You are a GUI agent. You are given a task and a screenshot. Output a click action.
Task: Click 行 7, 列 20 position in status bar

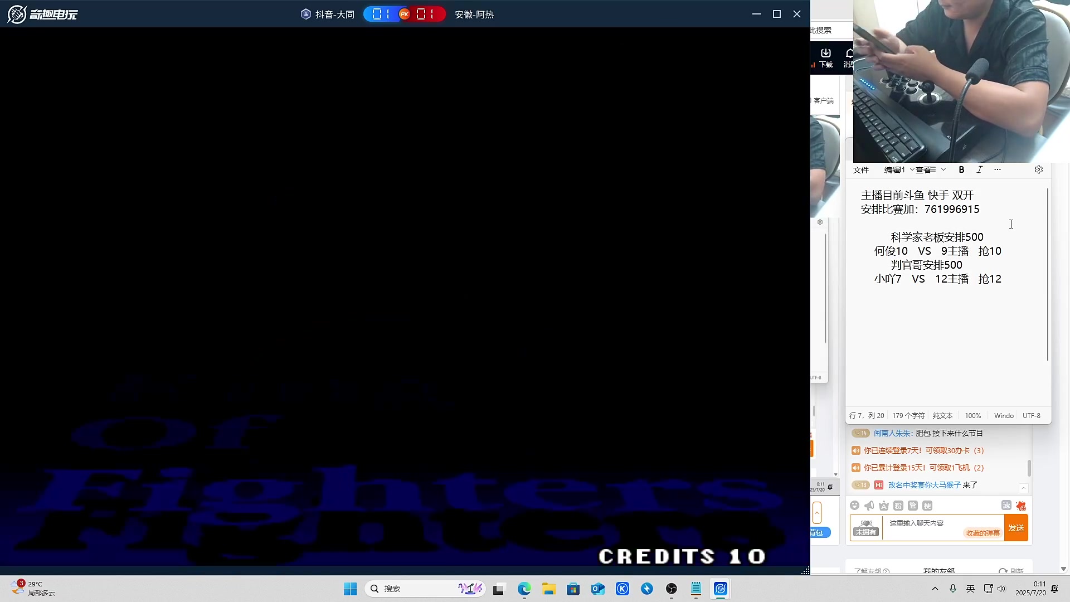click(x=867, y=416)
